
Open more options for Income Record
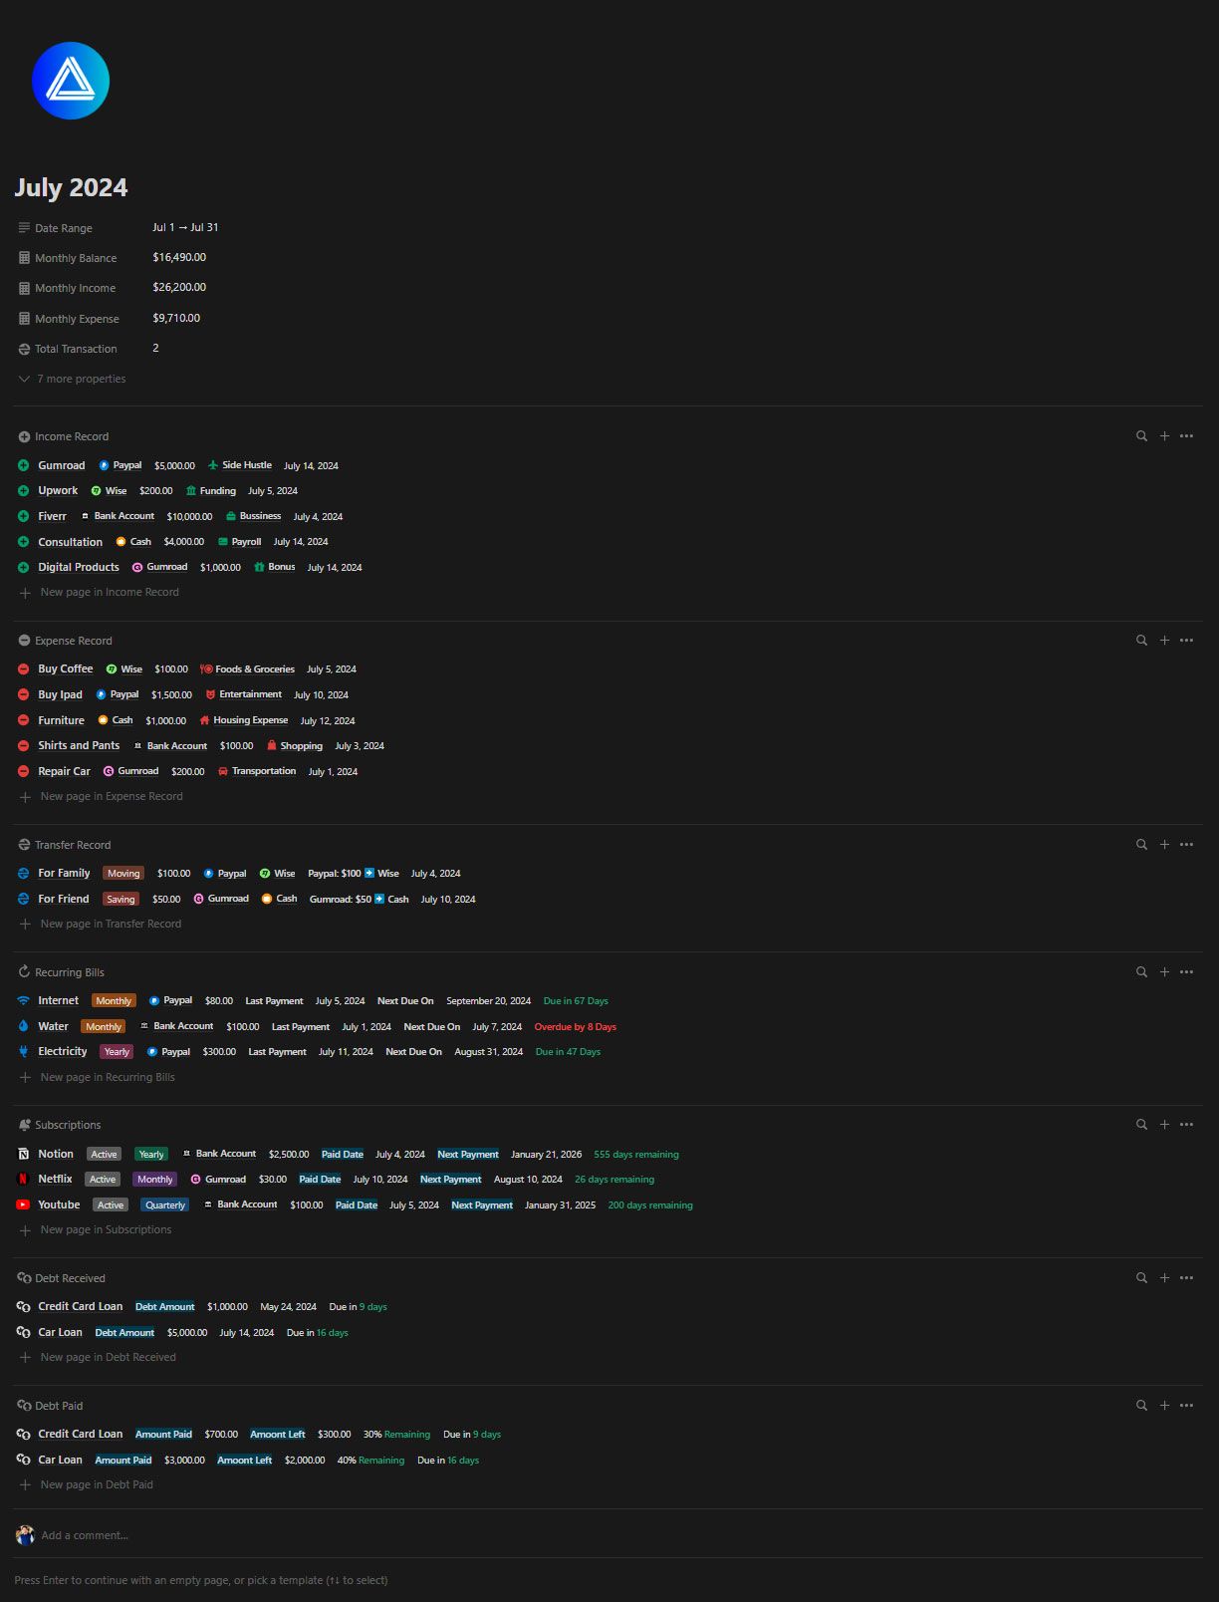1186,436
